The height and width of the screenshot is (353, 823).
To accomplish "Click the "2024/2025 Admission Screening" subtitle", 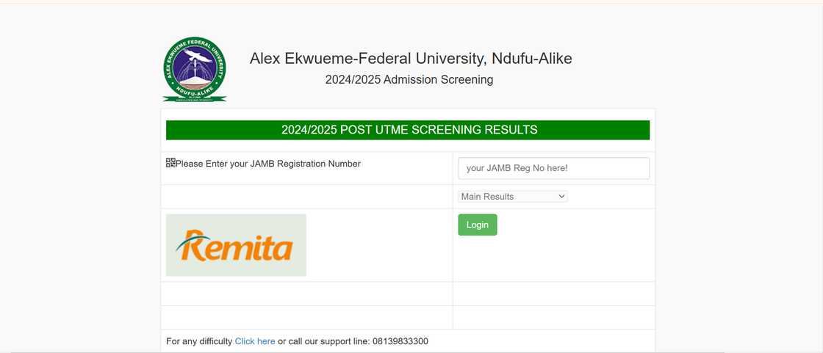I will coord(409,79).
